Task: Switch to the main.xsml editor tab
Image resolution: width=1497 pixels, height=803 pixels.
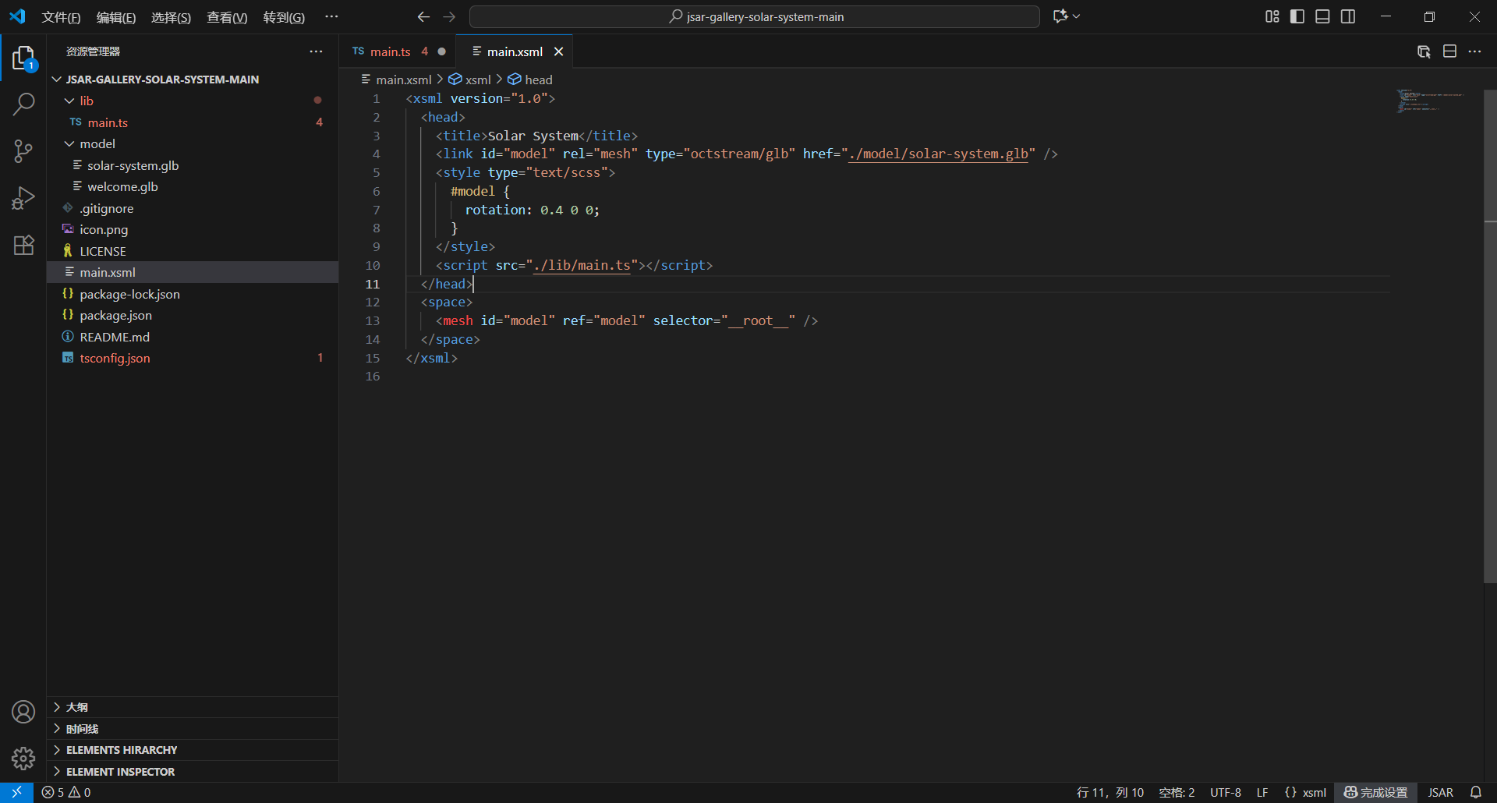Action: [x=515, y=51]
